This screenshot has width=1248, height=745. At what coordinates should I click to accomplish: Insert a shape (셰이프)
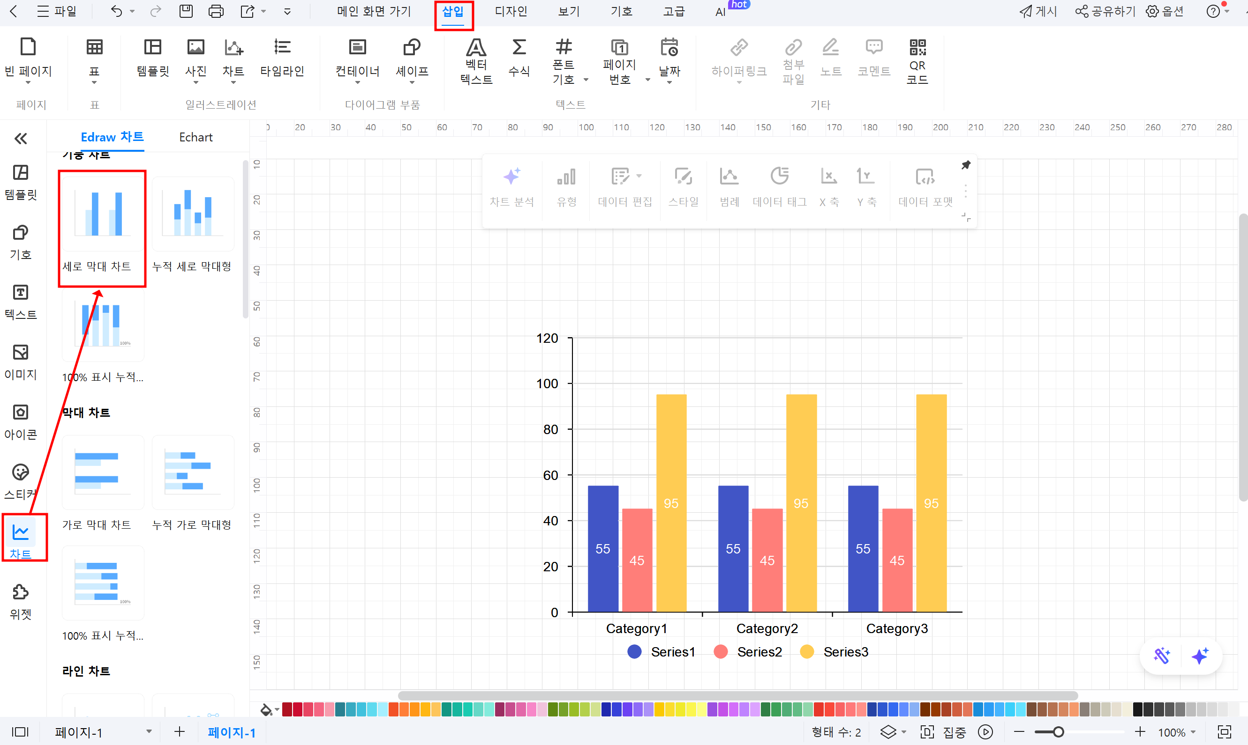pyautogui.click(x=412, y=59)
